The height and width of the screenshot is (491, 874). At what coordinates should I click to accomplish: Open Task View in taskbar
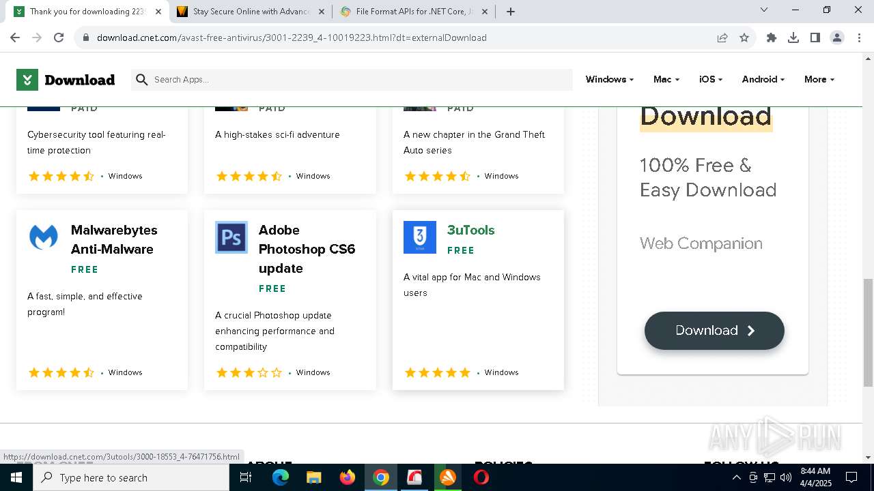pos(246,477)
